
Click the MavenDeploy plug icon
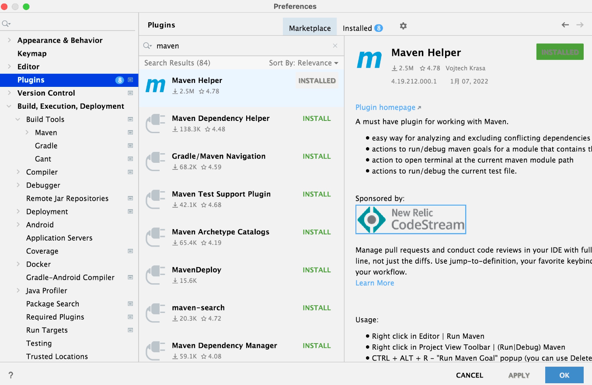pos(156,275)
